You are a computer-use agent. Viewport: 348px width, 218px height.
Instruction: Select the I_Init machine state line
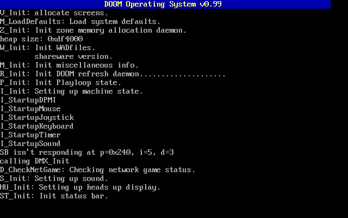[x=72, y=91]
